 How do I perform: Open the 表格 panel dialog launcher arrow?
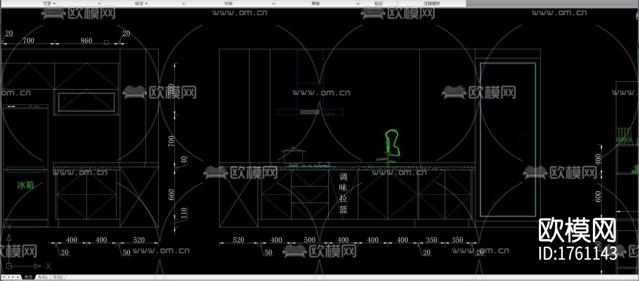click(x=357, y=4)
